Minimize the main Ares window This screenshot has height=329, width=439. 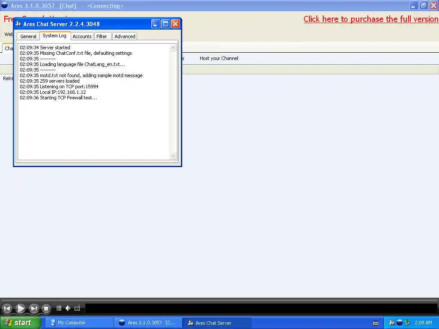tap(414, 5)
